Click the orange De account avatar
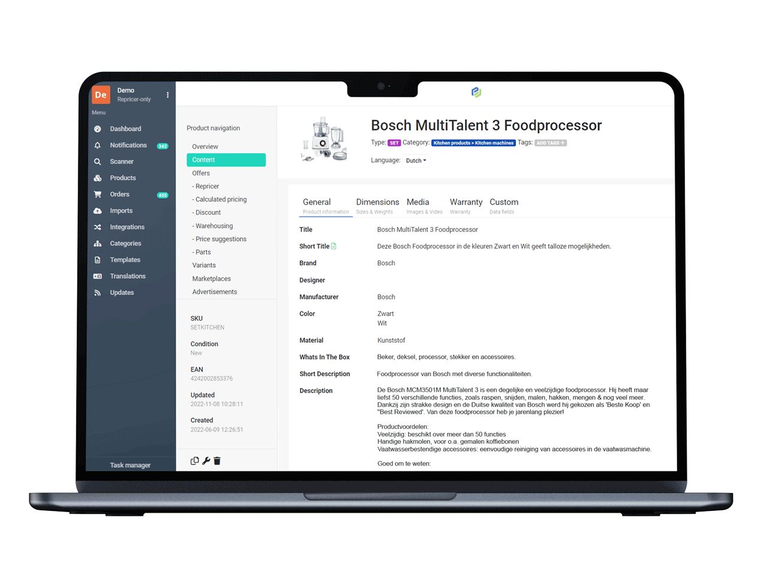767x575 pixels. [x=101, y=95]
